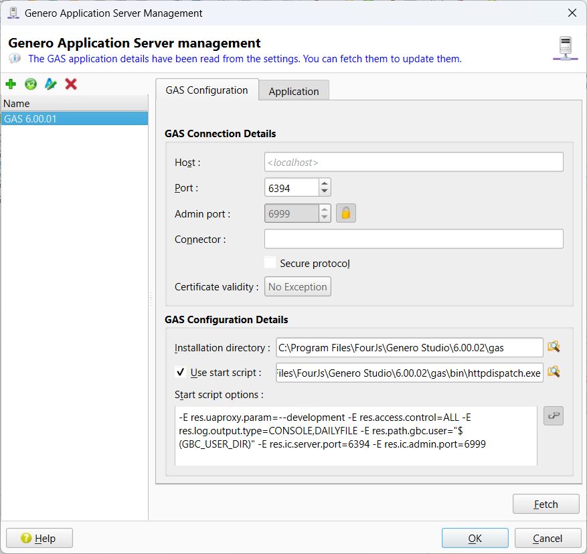This screenshot has height=554, width=587.
Task: Increment the Port value with the up arrow
Action: click(x=325, y=183)
